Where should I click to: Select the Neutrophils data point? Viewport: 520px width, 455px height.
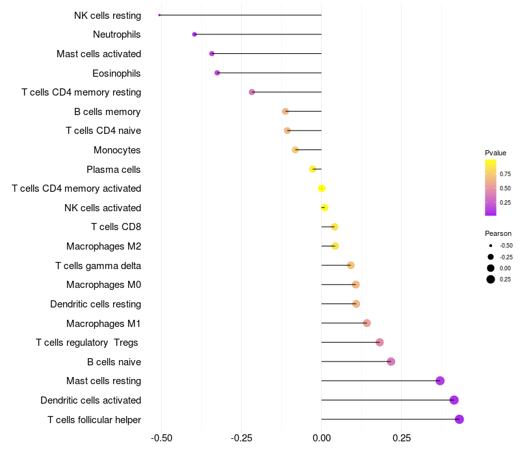click(x=194, y=34)
